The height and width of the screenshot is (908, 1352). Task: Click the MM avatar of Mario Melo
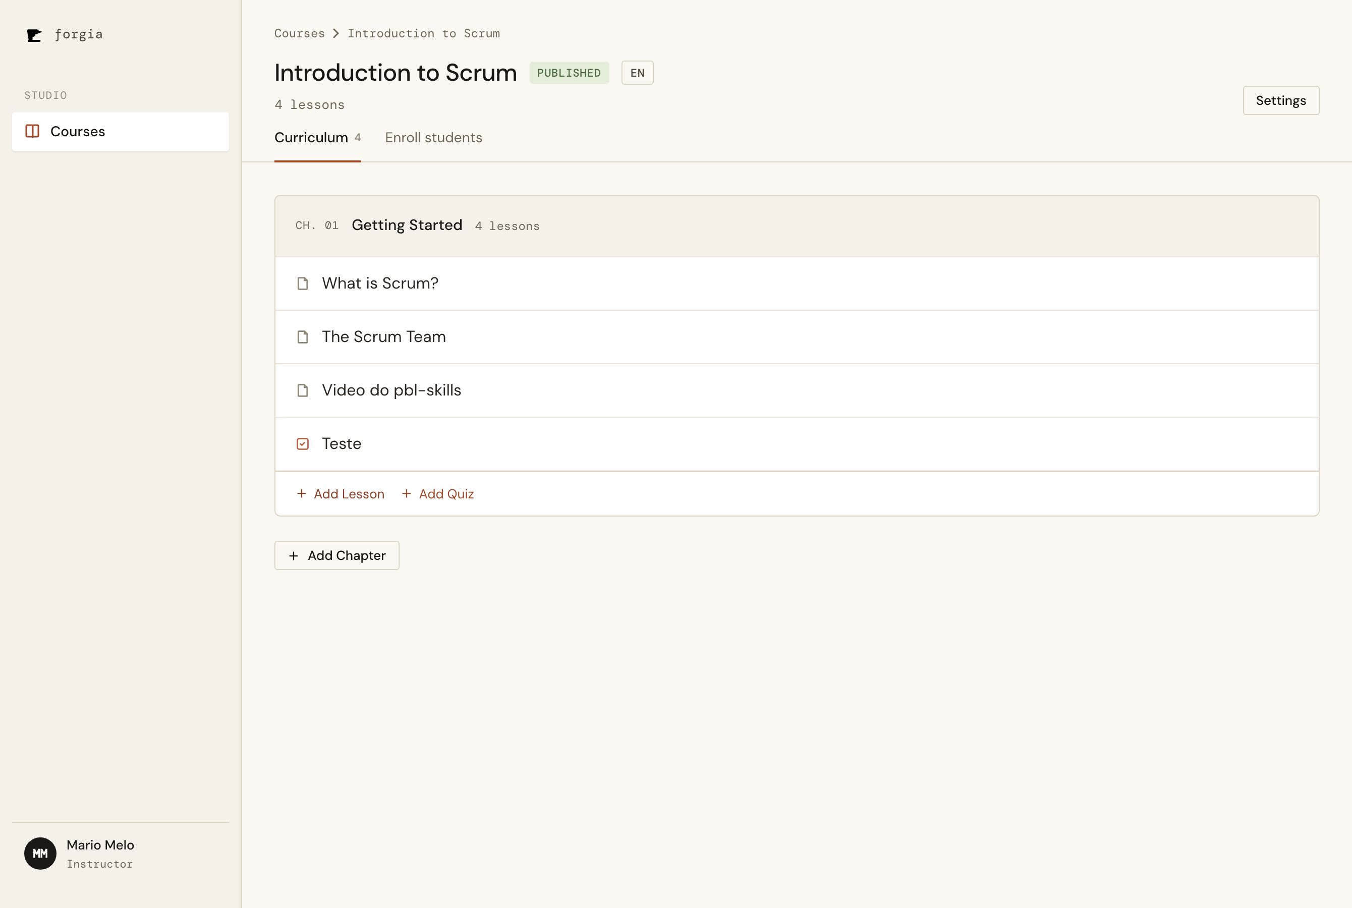tap(40, 853)
